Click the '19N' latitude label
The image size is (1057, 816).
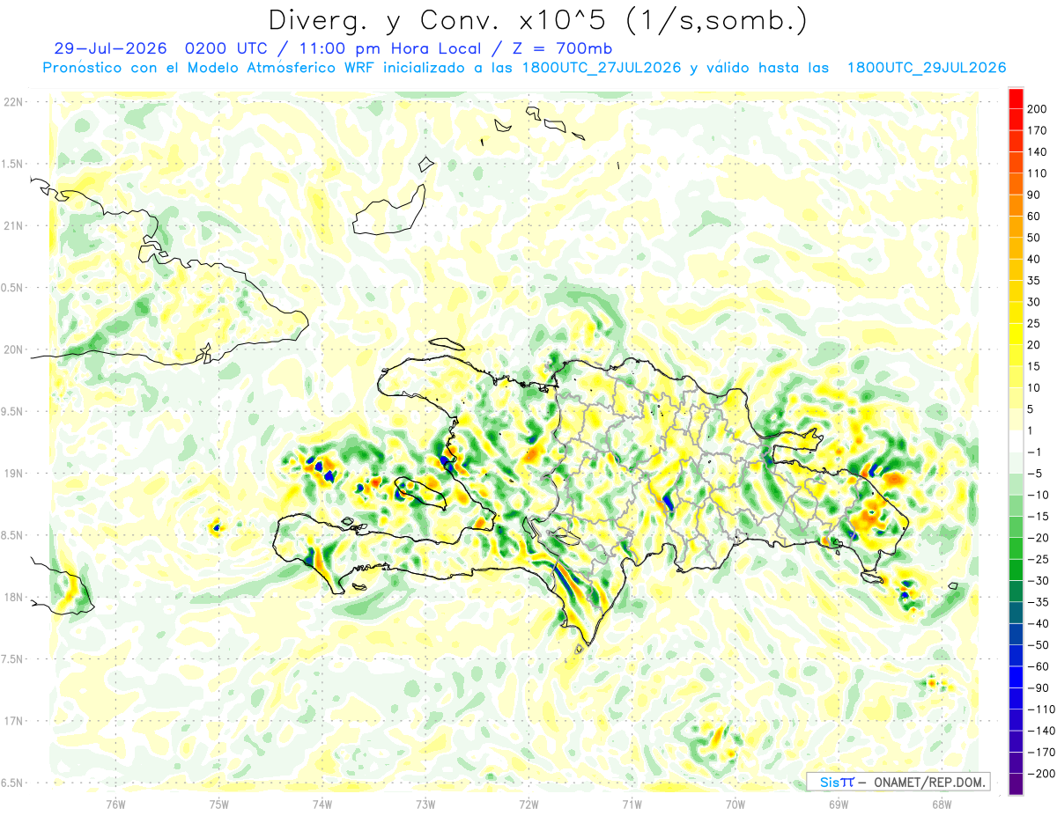pyautogui.click(x=12, y=473)
